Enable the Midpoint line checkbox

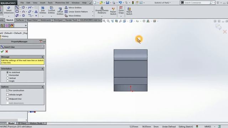coord(7,99)
